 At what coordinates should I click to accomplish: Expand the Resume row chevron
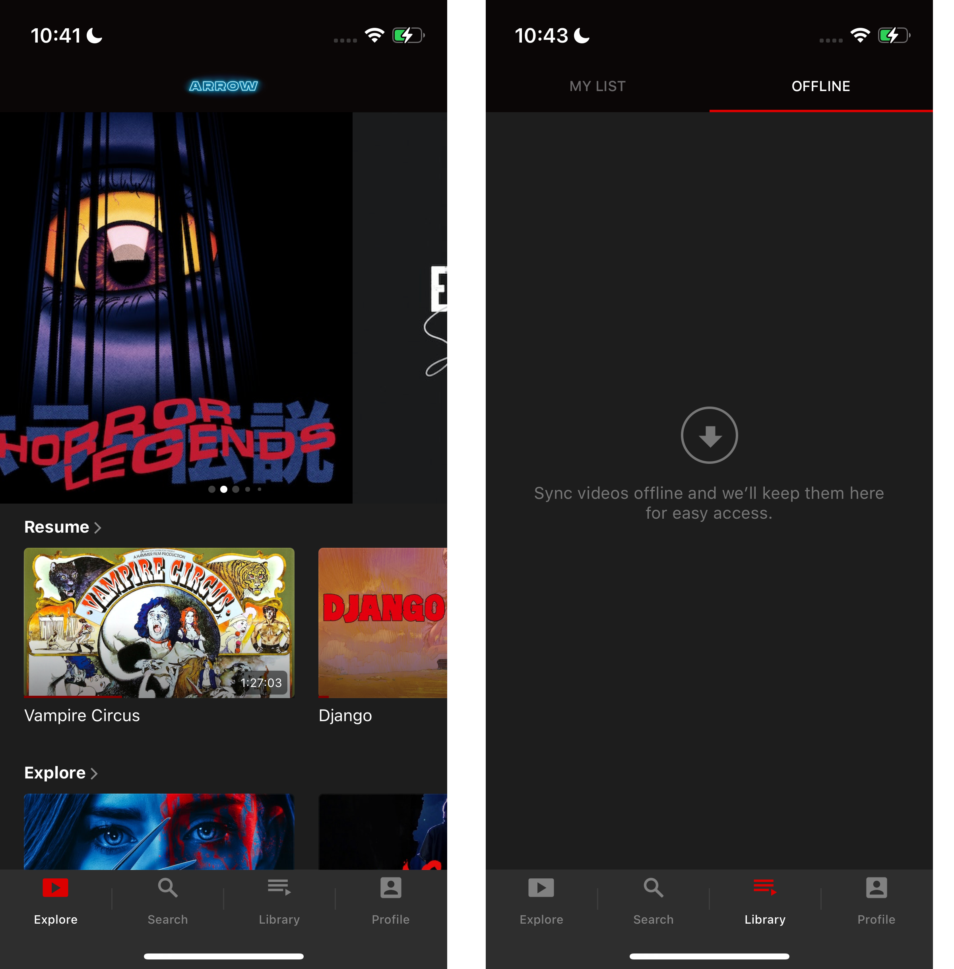point(98,527)
